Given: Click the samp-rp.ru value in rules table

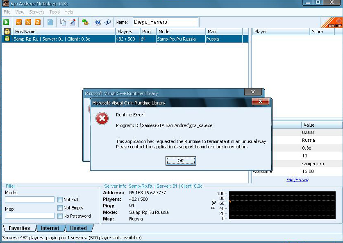Looking at the screenshot, I should coord(313,164).
